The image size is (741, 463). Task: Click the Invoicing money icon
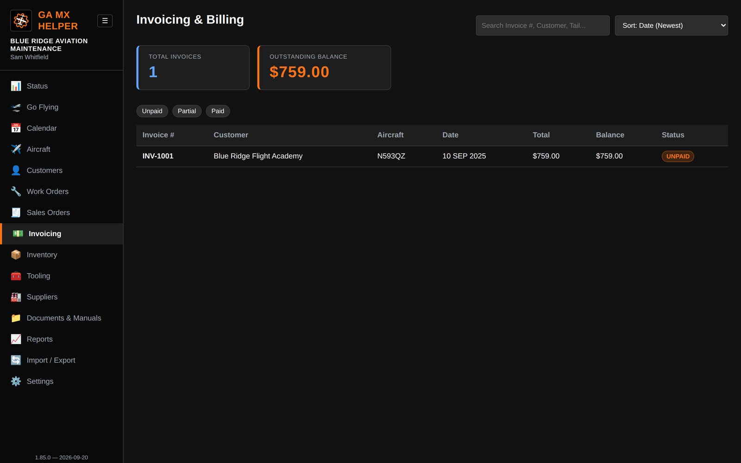[x=18, y=233]
